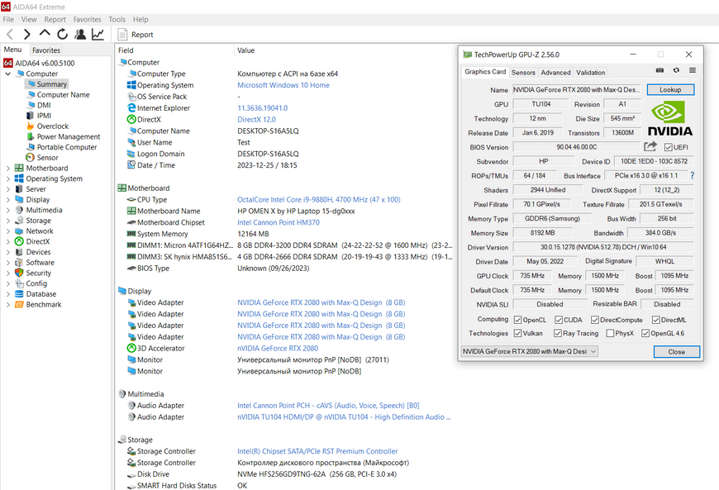Open the Favorites menu
The height and width of the screenshot is (490, 719).
pyautogui.click(x=87, y=19)
